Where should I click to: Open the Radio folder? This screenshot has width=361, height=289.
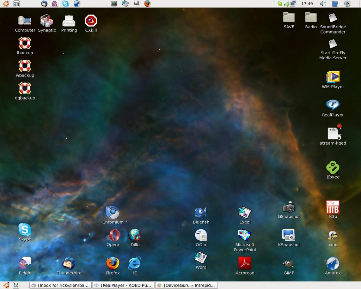point(311,17)
